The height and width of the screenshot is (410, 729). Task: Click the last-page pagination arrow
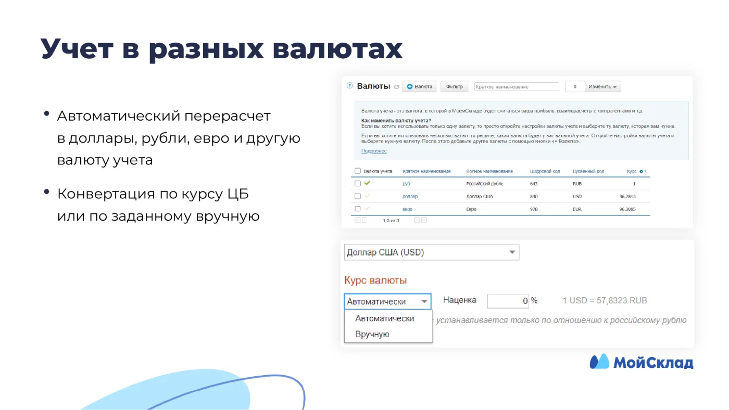(424, 221)
